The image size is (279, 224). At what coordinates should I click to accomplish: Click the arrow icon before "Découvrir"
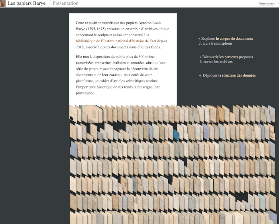click(199, 57)
